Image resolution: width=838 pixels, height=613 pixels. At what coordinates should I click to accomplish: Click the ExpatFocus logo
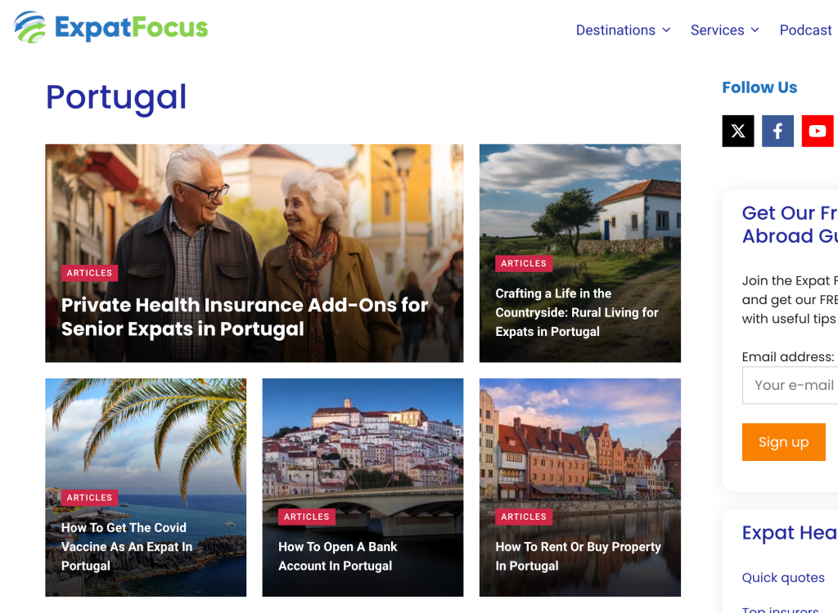click(x=110, y=27)
